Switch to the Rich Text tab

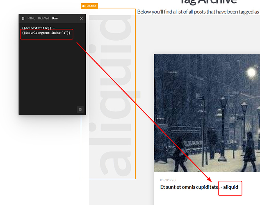[43, 18]
